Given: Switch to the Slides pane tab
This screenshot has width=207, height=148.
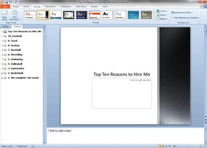Looking at the screenshot, I should [6, 27].
